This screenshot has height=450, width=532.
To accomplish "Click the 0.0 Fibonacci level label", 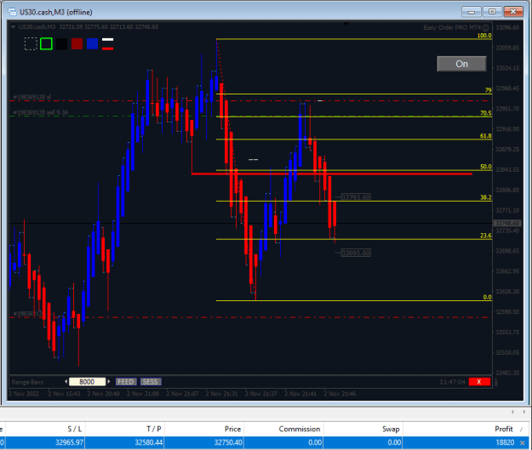I will (x=487, y=297).
